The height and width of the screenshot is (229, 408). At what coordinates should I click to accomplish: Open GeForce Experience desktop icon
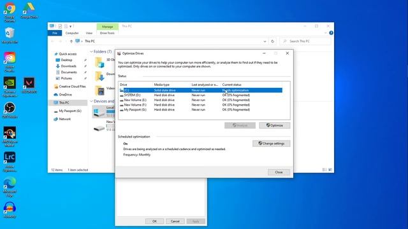(10, 87)
